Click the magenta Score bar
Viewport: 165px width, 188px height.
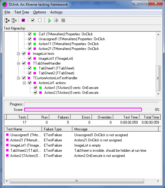click(x=83, y=110)
